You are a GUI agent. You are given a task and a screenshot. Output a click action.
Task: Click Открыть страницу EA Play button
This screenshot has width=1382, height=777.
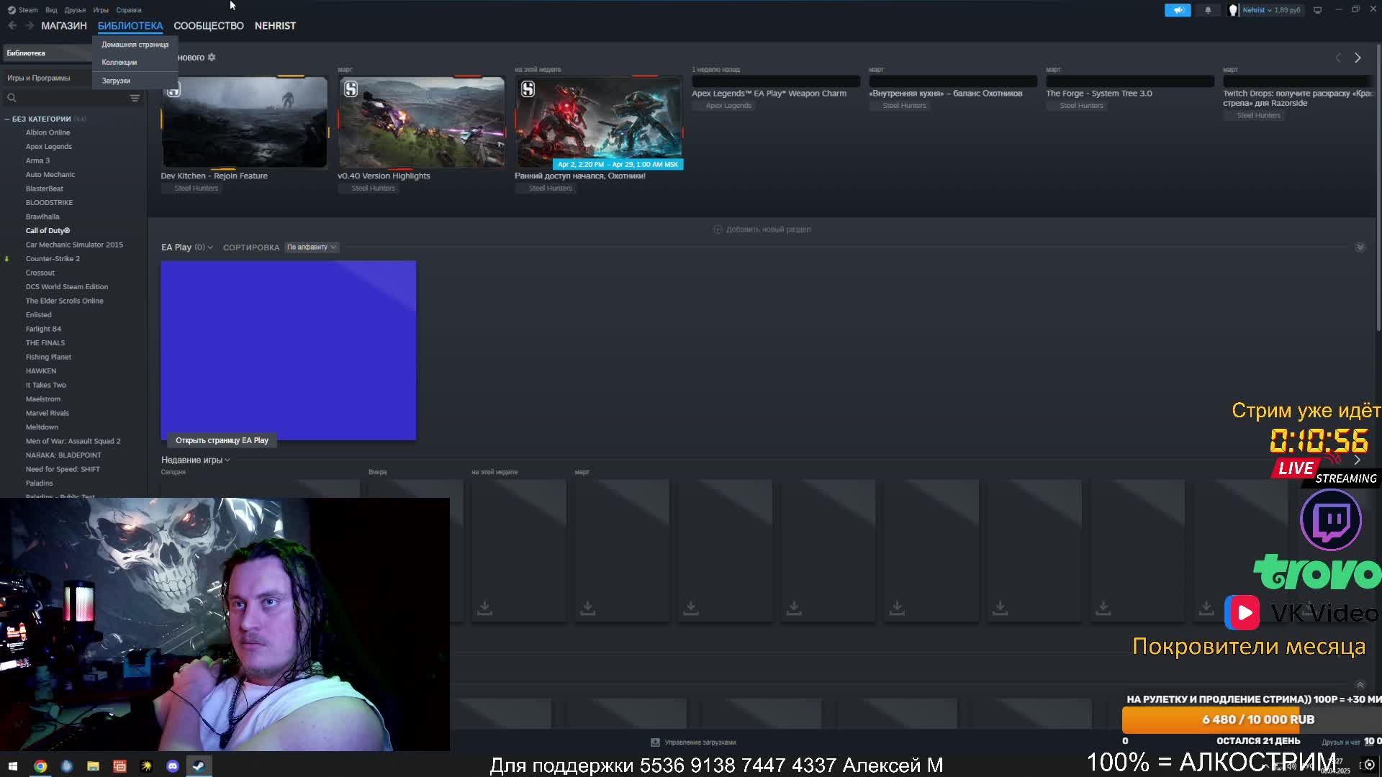click(x=222, y=440)
